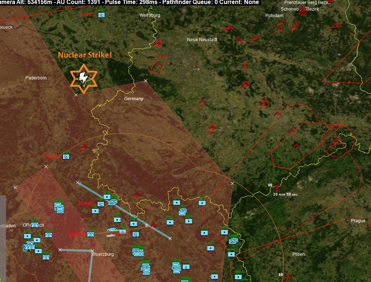Select unknown question-mark contact south of Pilsen
The width and height of the screenshot is (371, 282).
[x=287, y=277]
